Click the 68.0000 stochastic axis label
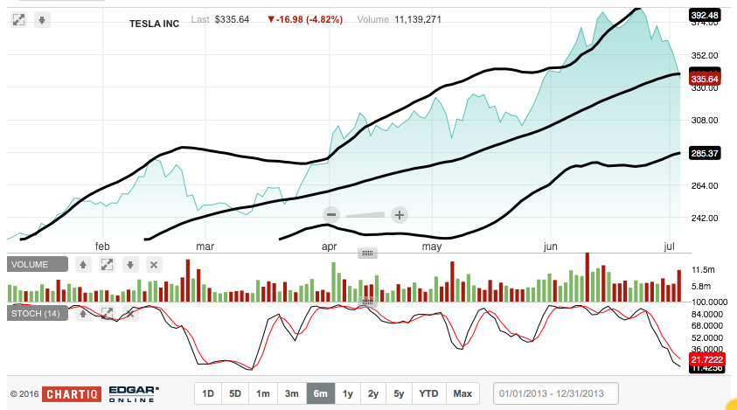 coord(707,326)
